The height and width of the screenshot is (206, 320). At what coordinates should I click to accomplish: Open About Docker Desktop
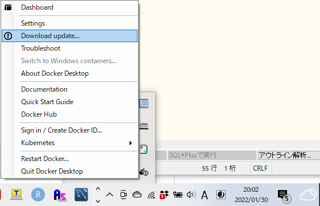click(x=69, y=73)
